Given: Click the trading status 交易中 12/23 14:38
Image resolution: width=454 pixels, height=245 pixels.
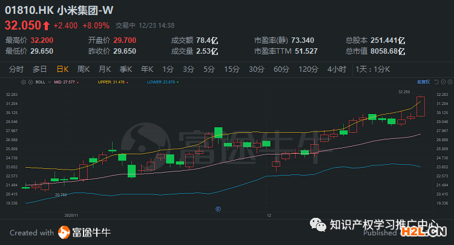Looking at the screenshot, I should 145,26.
